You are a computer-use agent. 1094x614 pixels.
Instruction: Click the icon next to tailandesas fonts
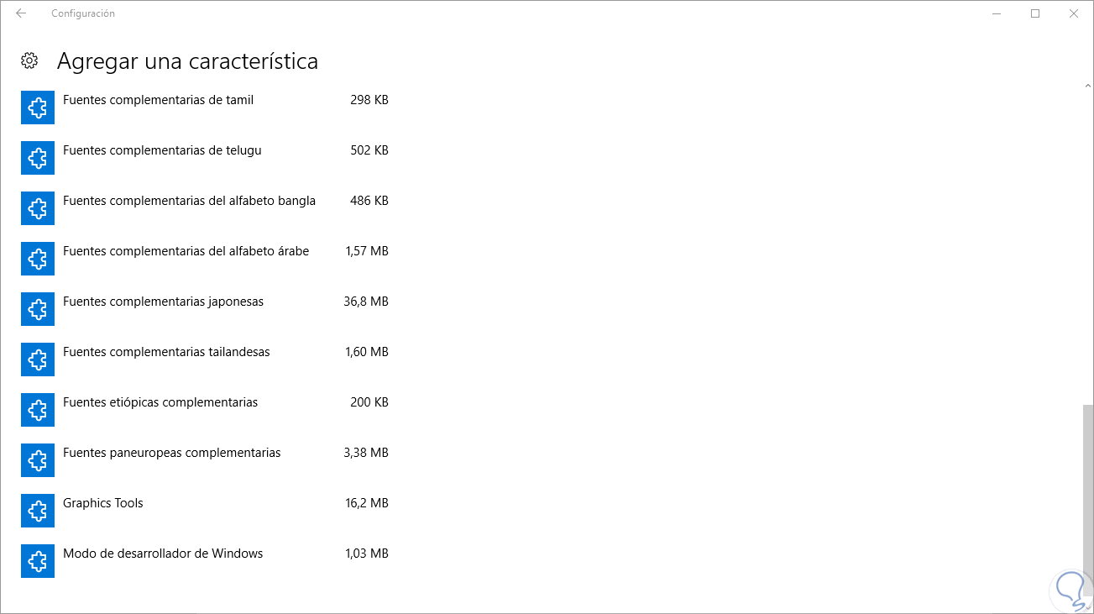pyautogui.click(x=38, y=360)
